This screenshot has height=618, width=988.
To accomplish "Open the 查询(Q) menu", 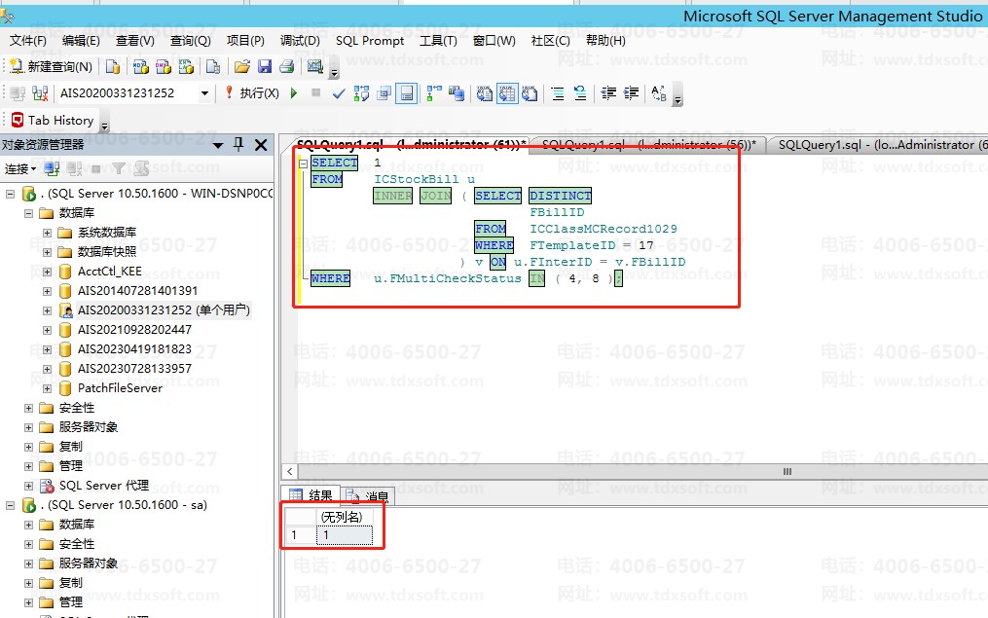I will (x=190, y=41).
